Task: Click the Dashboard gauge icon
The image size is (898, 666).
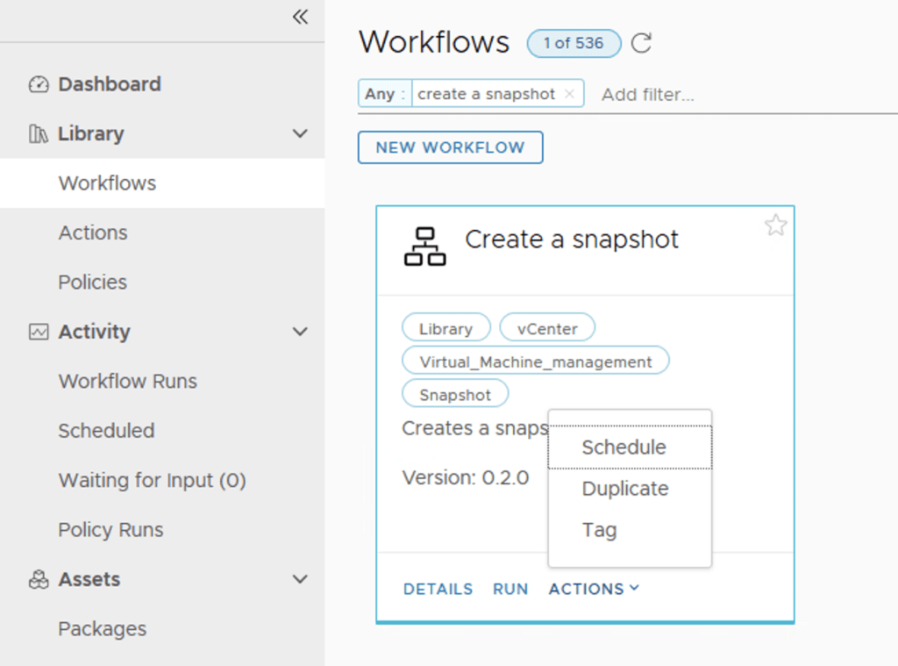Action: (x=39, y=85)
